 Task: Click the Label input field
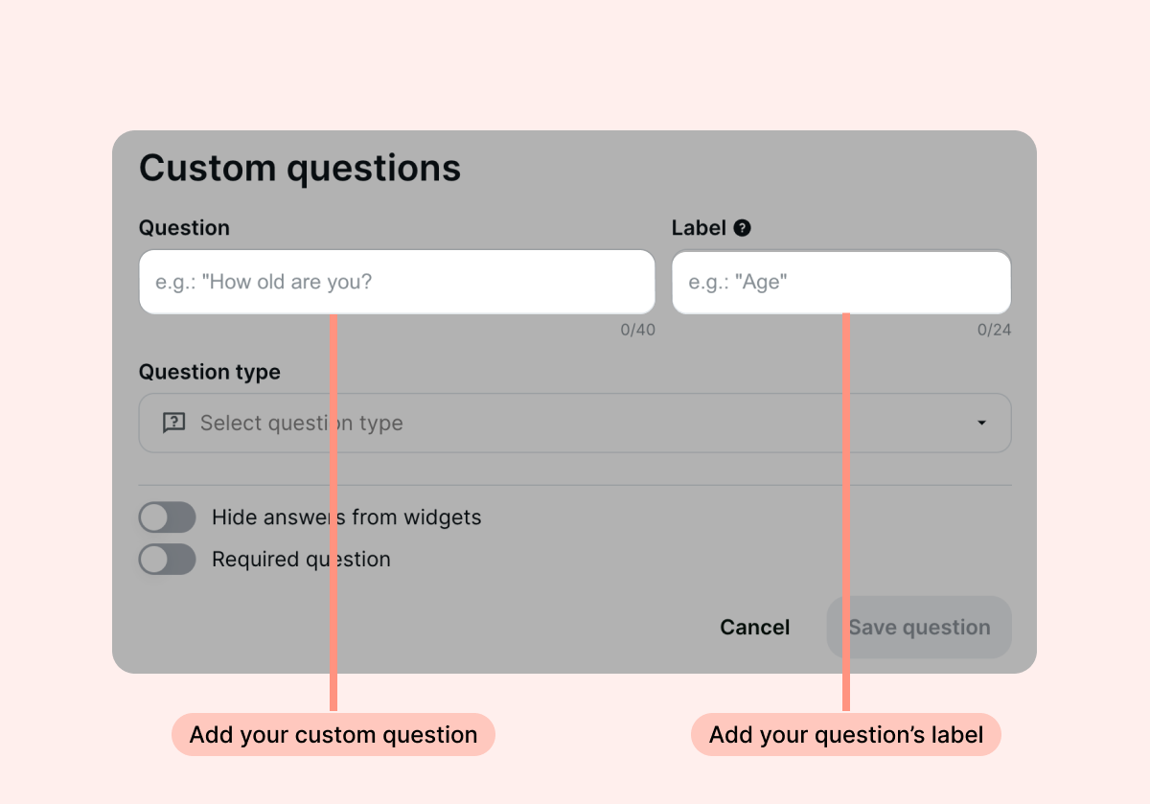(x=841, y=282)
